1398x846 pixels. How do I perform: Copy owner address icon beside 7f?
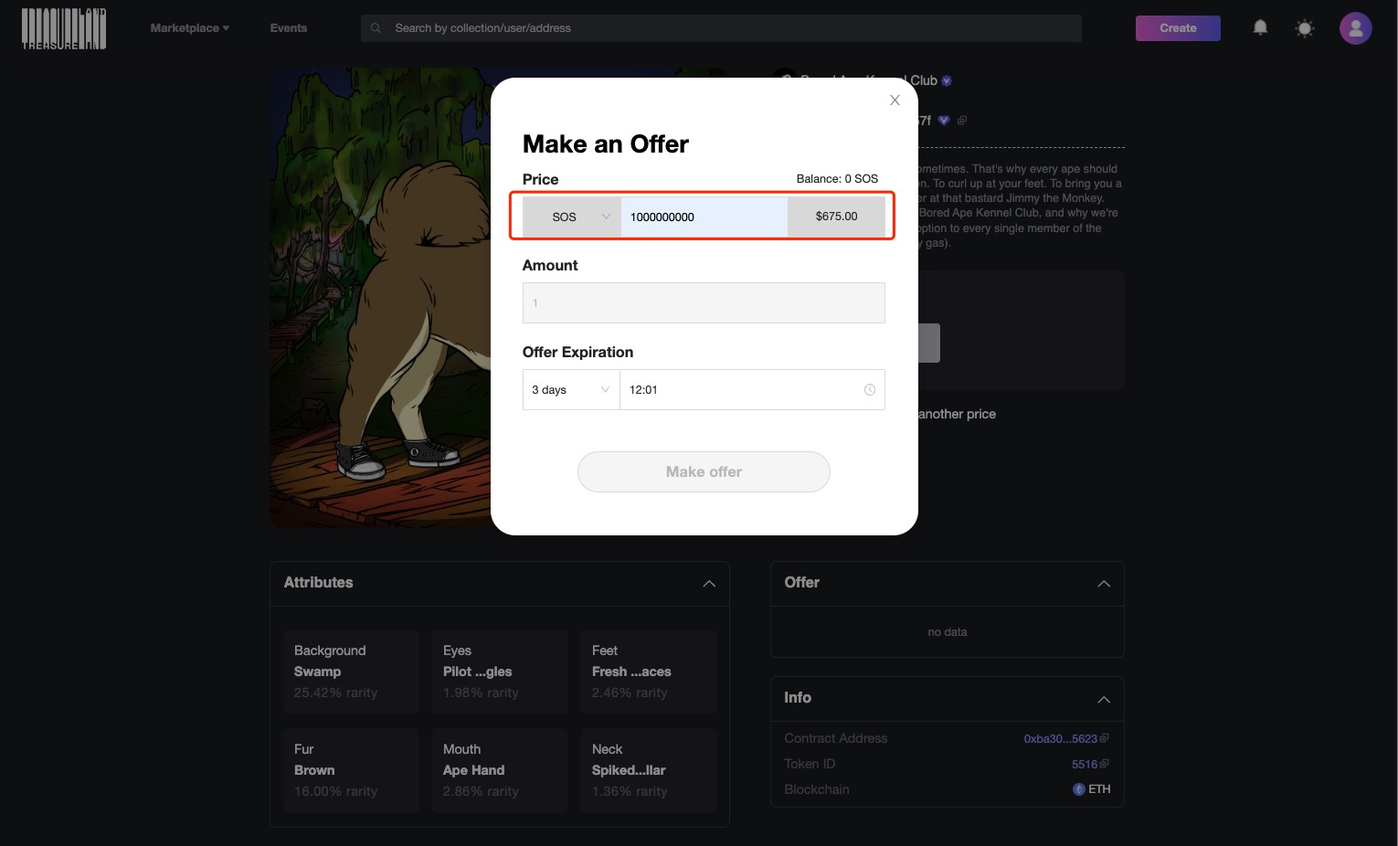[962, 121]
